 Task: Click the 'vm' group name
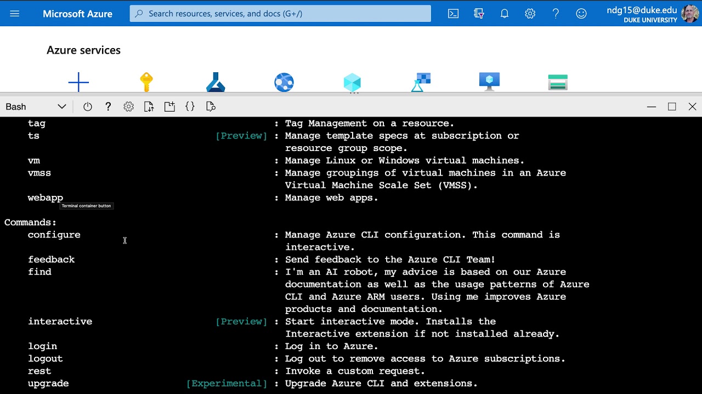click(34, 160)
